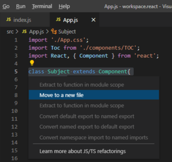
Task: Expand the chevron after src breadcrumb
Action: tap(17, 32)
